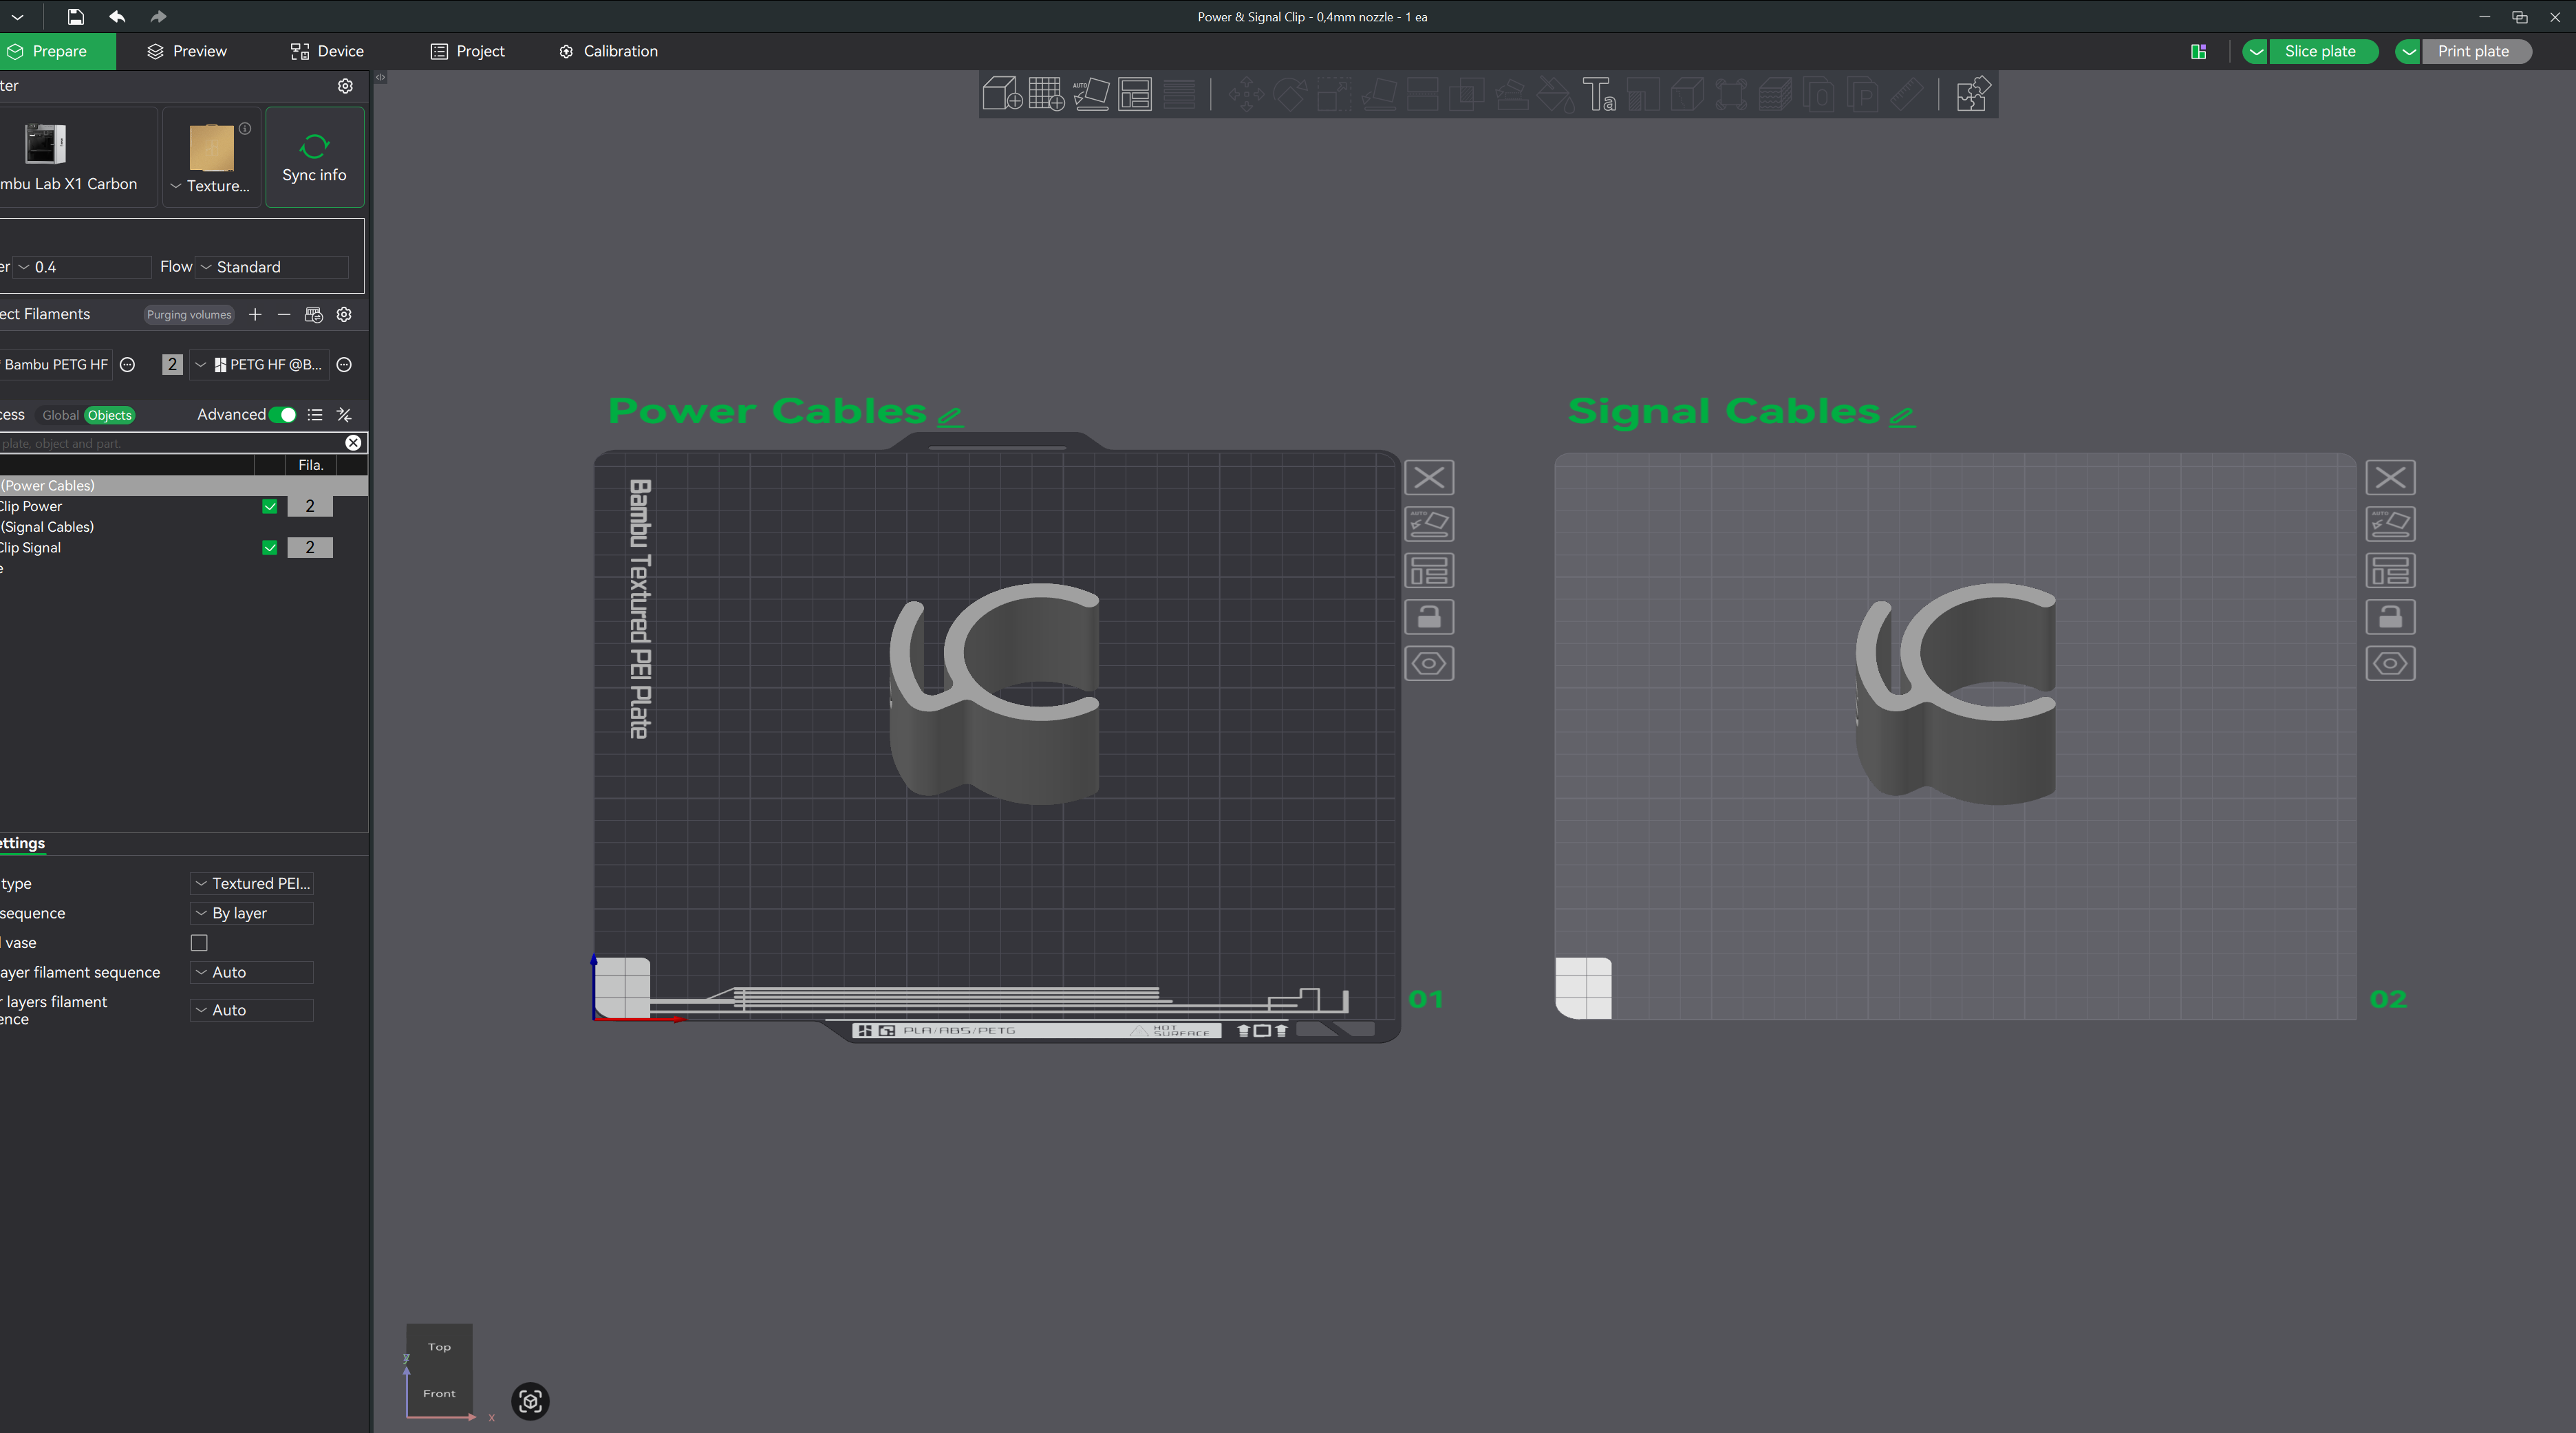This screenshot has height=1433, width=2576.
Task: Open plate settings for Signal Cables plate
Action: [2390, 663]
